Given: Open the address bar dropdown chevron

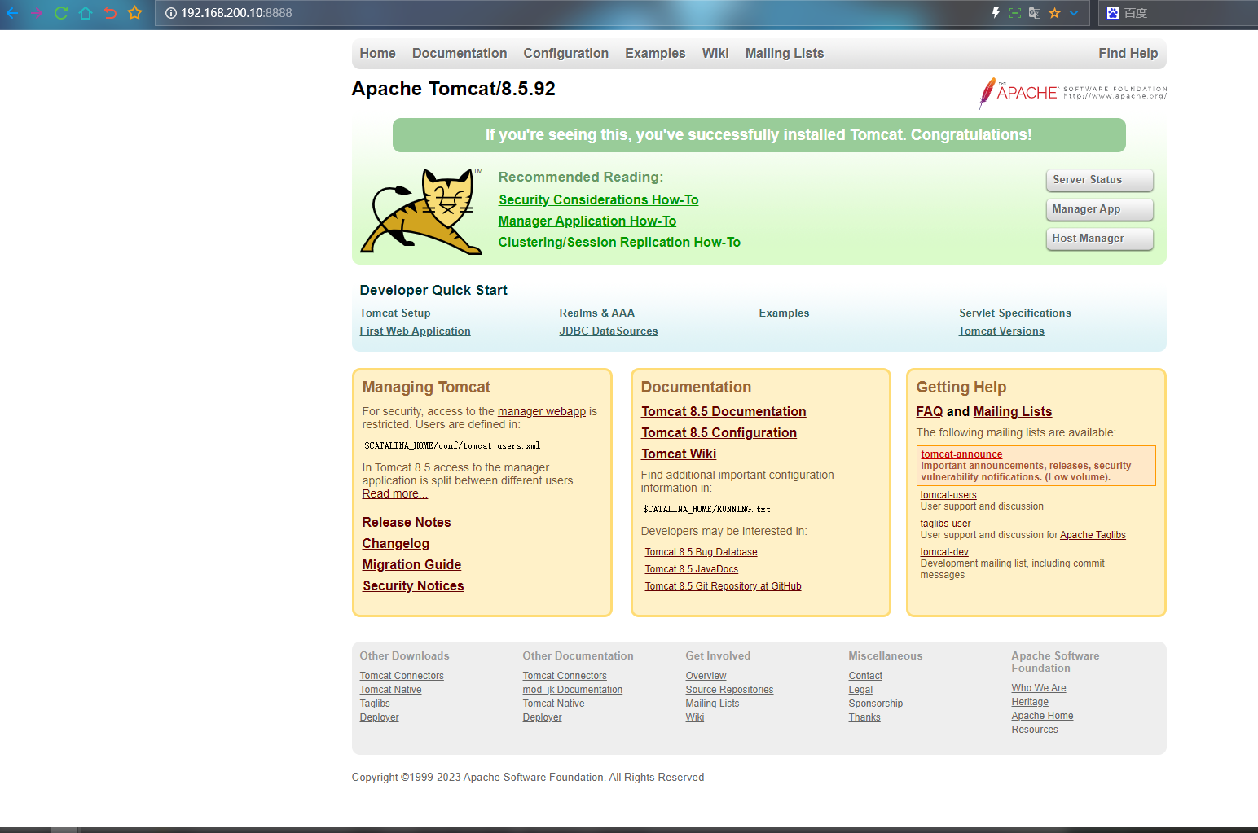Looking at the screenshot, I should (x=1074, y=13).
